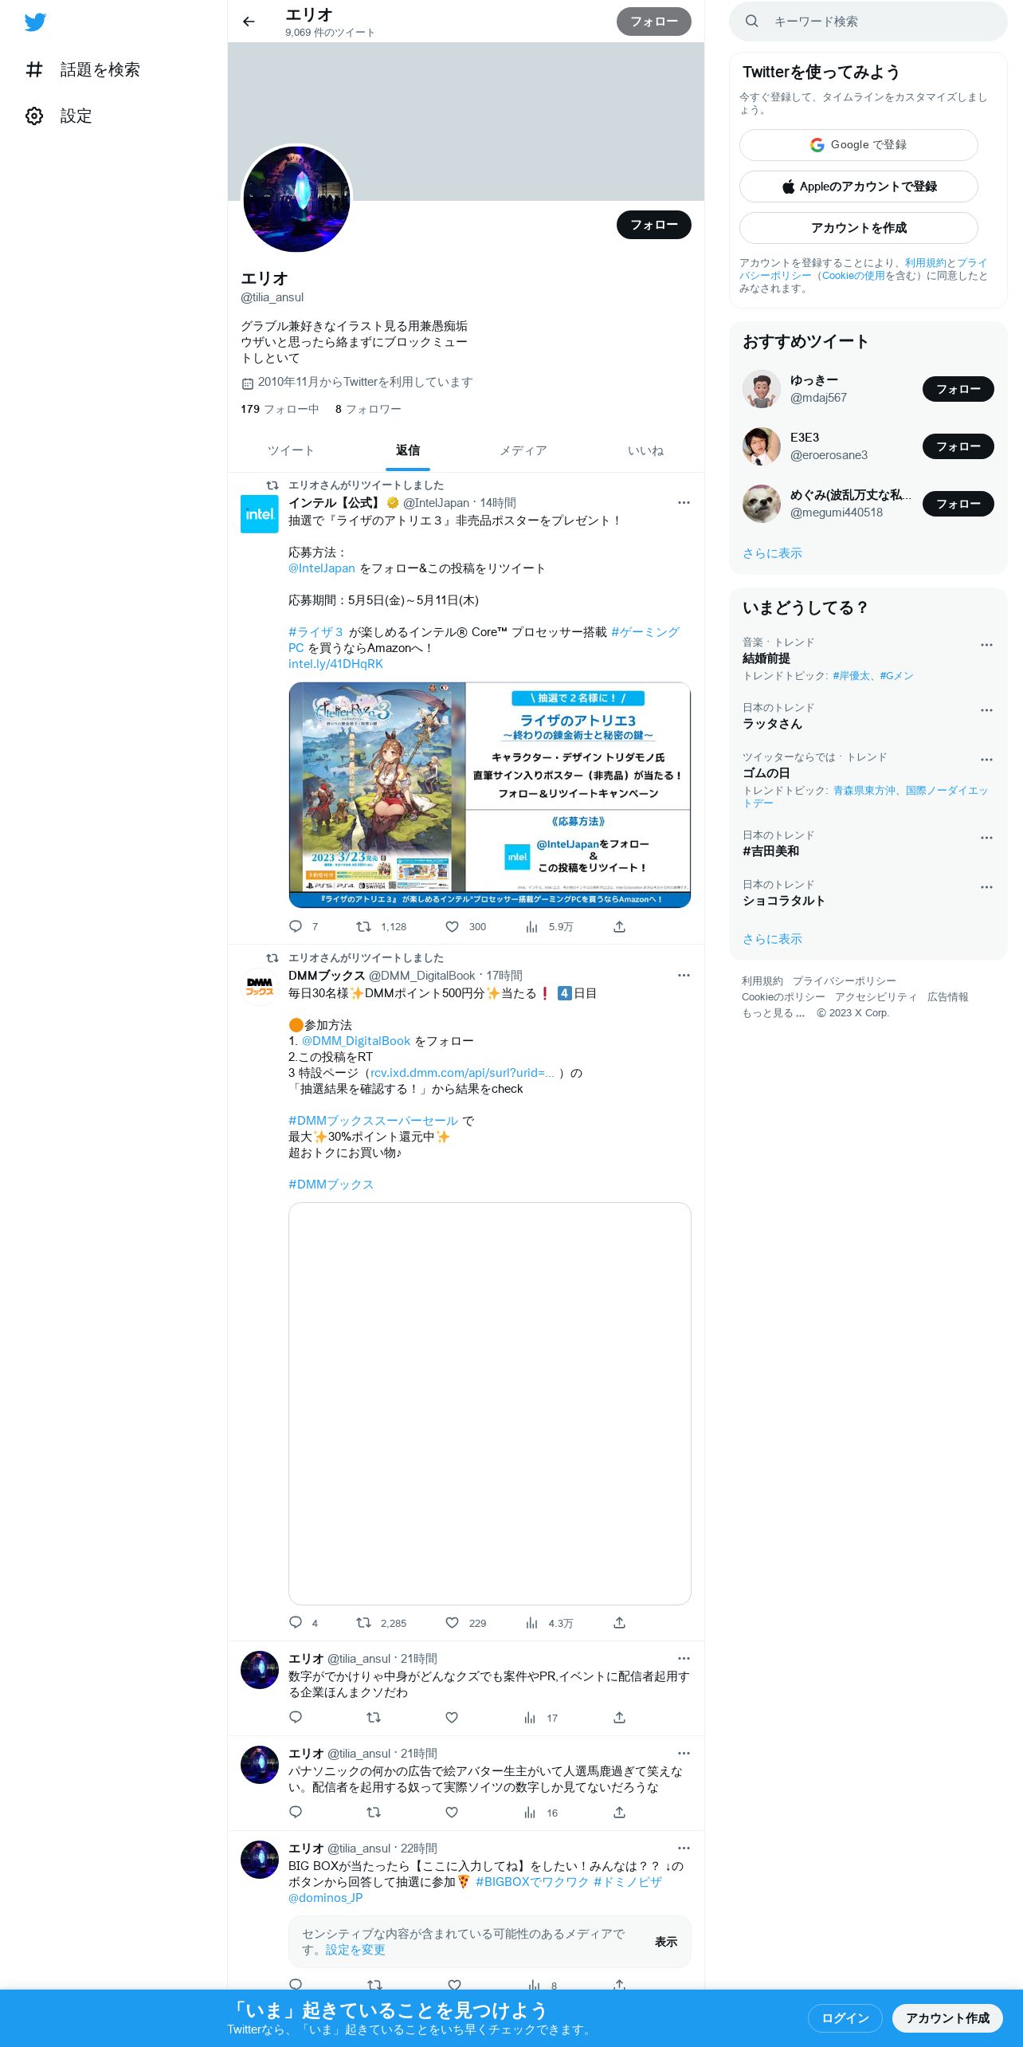Share the DMMブックス tweet
Image resolution: width=1023 pixels, height=2047 pixels.
pos(619,1622)
